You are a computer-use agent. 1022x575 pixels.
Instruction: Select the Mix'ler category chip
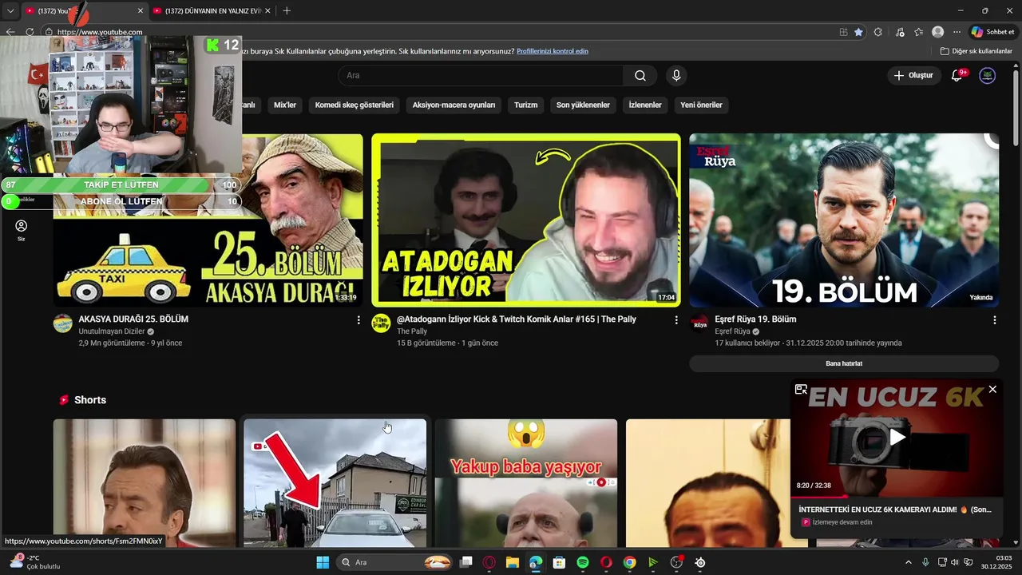click(x=285, y=105)
